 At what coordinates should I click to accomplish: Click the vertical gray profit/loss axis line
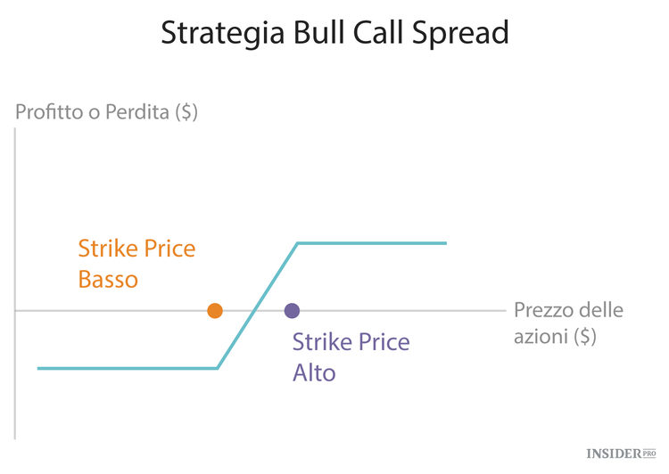pos(15,223)
